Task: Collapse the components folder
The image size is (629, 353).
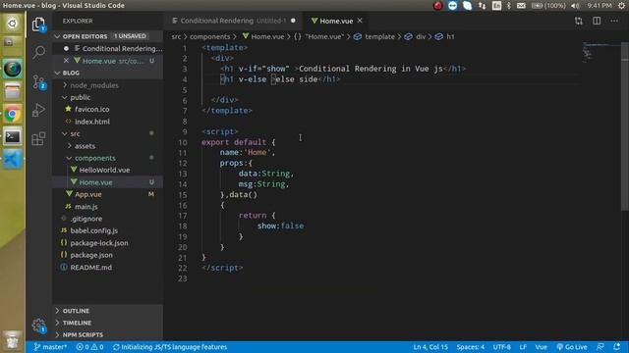Action: click(x=107, y=158)
